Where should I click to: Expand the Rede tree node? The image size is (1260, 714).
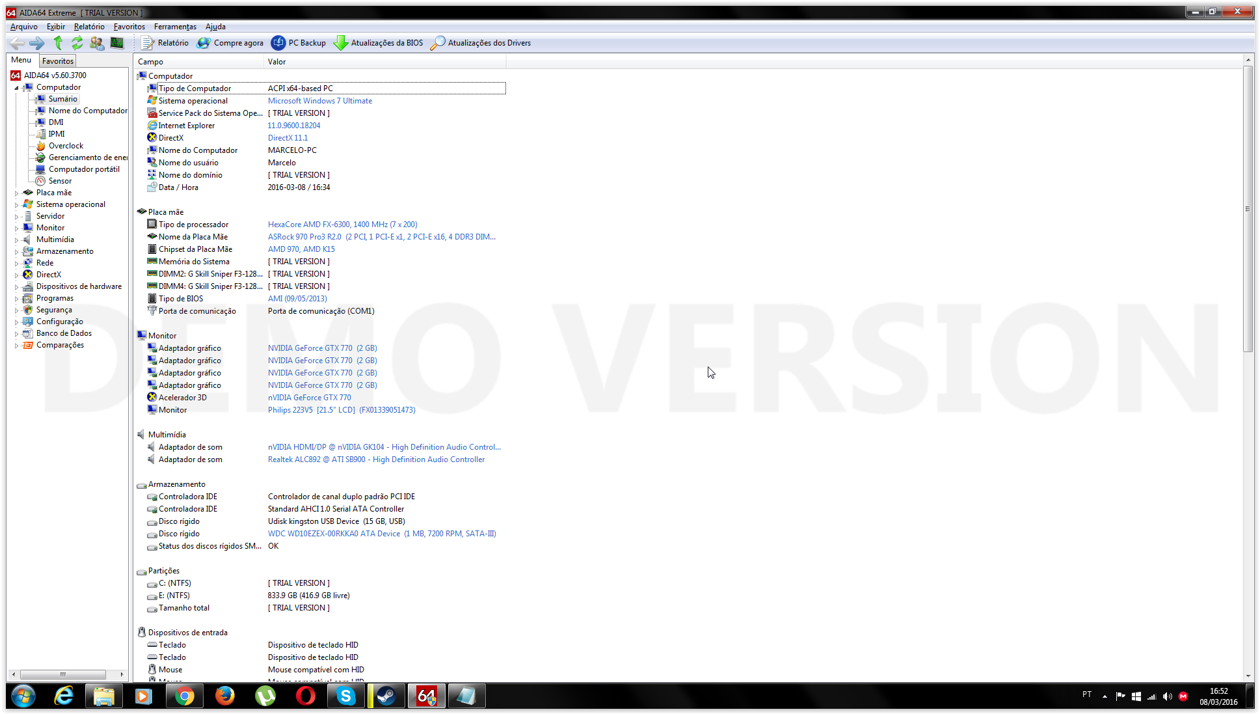coord(16,264)
